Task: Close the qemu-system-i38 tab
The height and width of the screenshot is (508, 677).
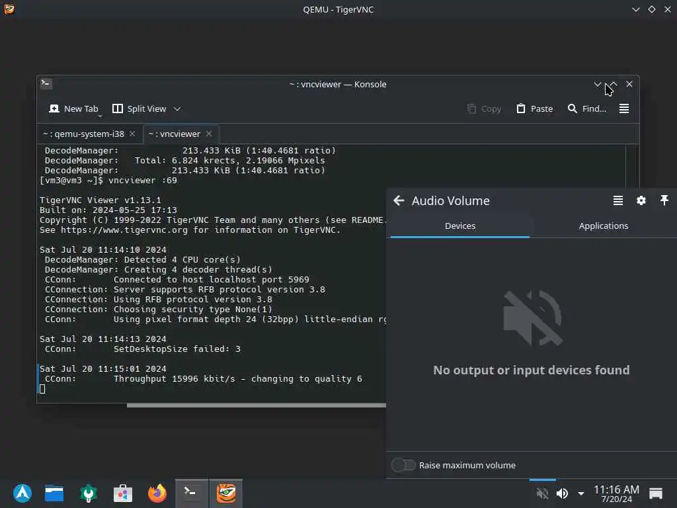Action: coord(132,134)
